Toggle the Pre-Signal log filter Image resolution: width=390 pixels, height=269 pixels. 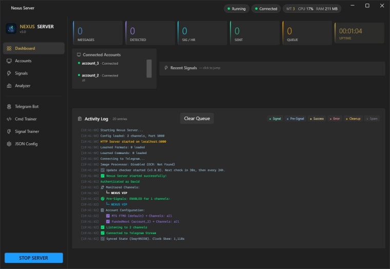click(295, 119)
